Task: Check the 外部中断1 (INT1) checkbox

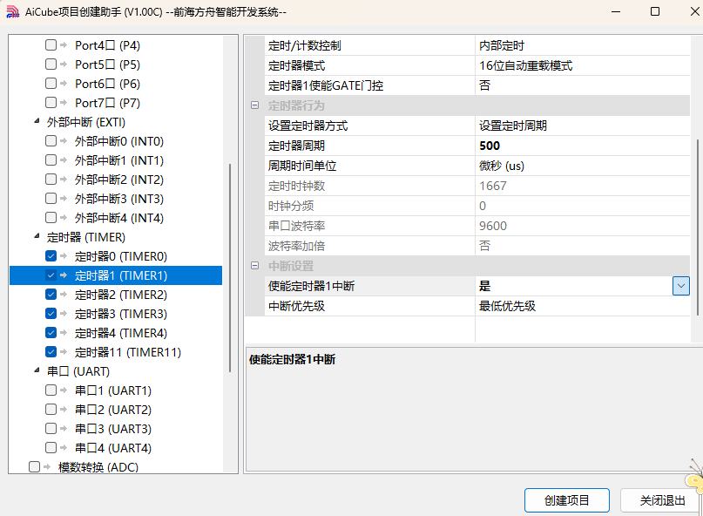Action: point(51,160)
